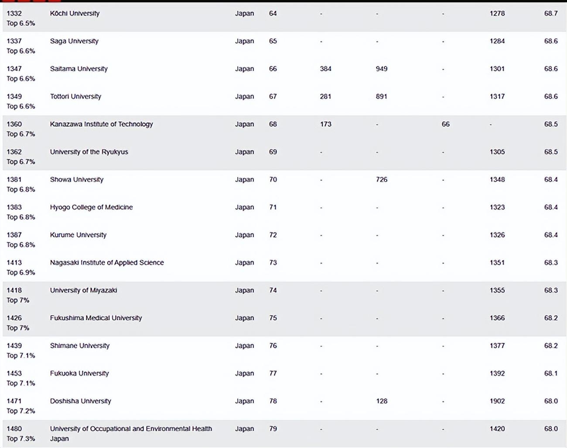This screenshot has height=448, width=567.
Task: Select the score 68.7 cell
Action: point(550,14)
